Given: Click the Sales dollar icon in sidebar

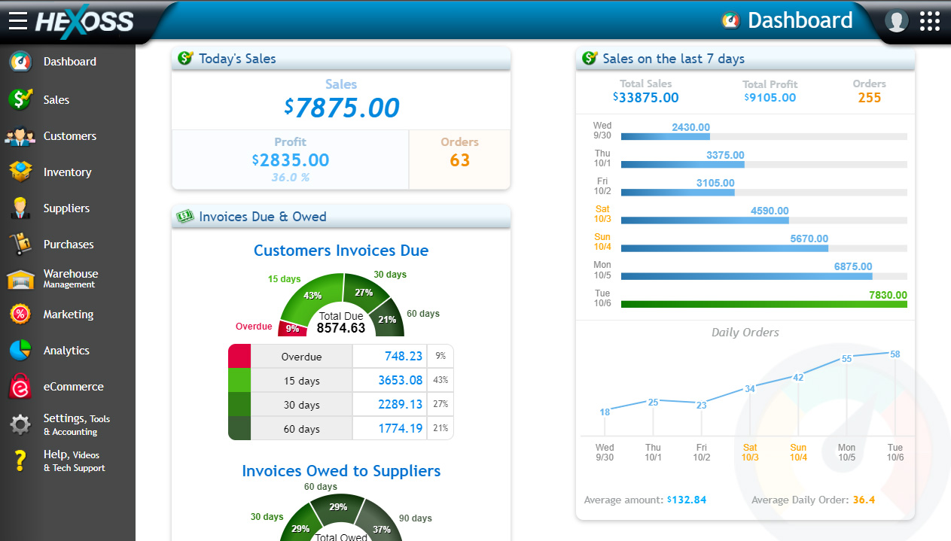Looking at the screenshot, I should pos(20,99).
